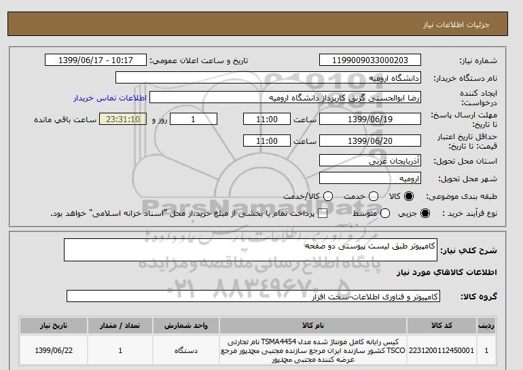
Task: Click the price validity time 11:00 field
Action: (x=267, y=141)
